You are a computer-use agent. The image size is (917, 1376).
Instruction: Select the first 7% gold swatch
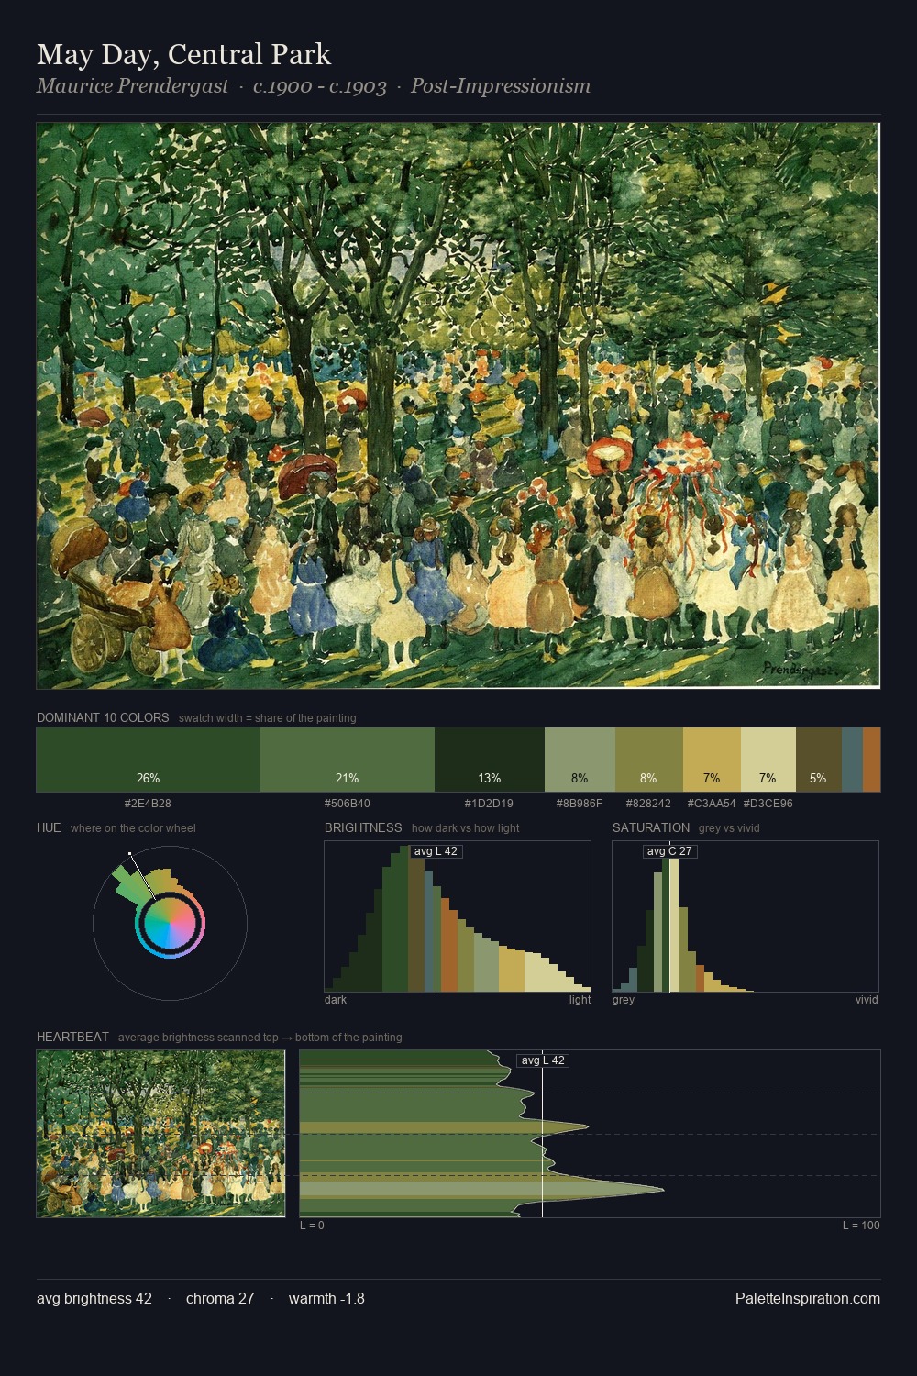712,760
